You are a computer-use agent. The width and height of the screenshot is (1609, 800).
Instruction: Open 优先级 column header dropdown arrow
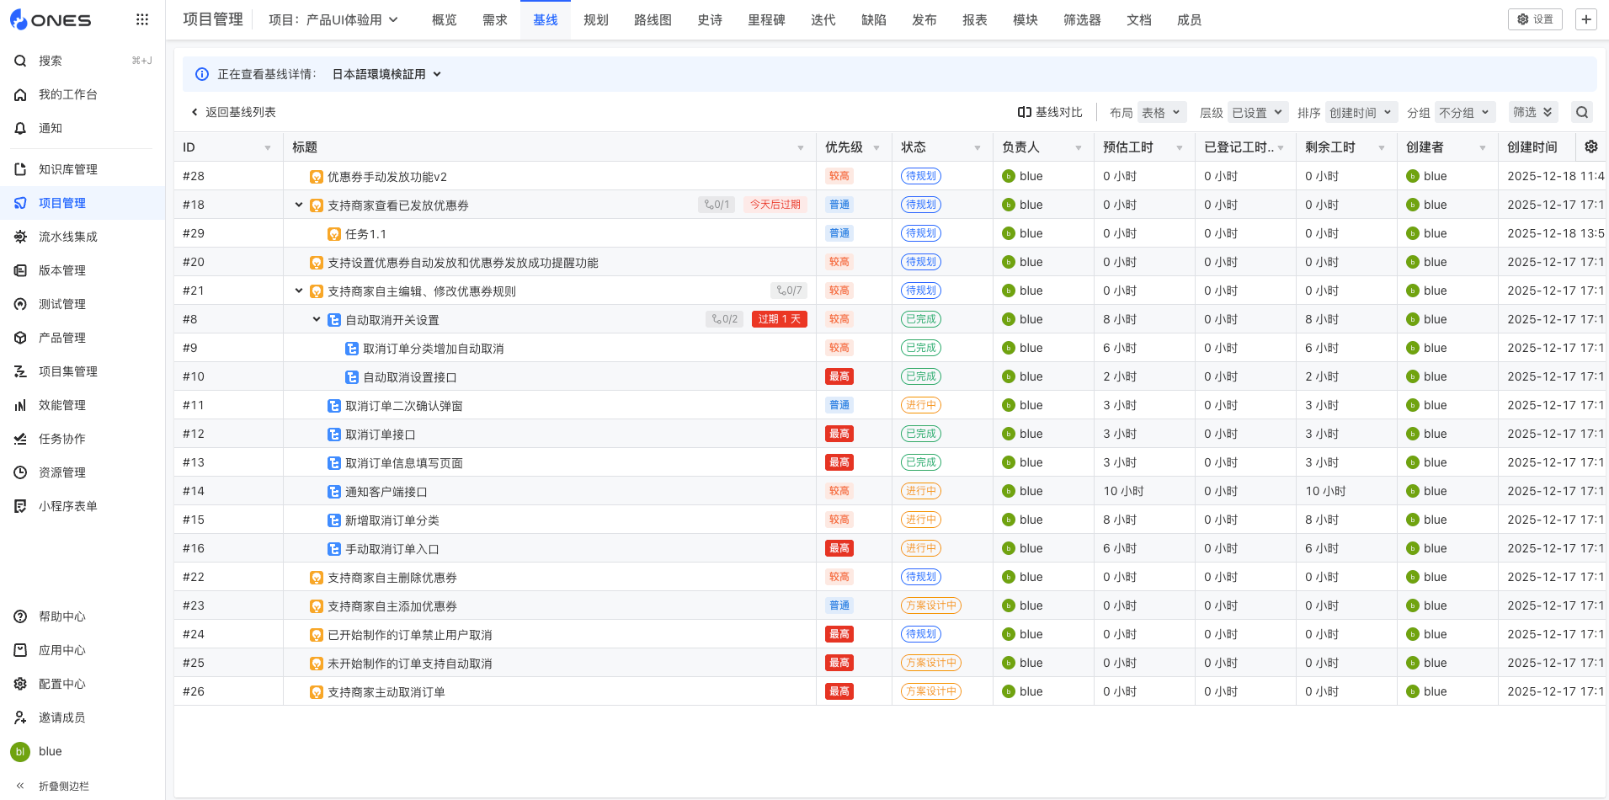pyautogui.click(x=876, y=147)
